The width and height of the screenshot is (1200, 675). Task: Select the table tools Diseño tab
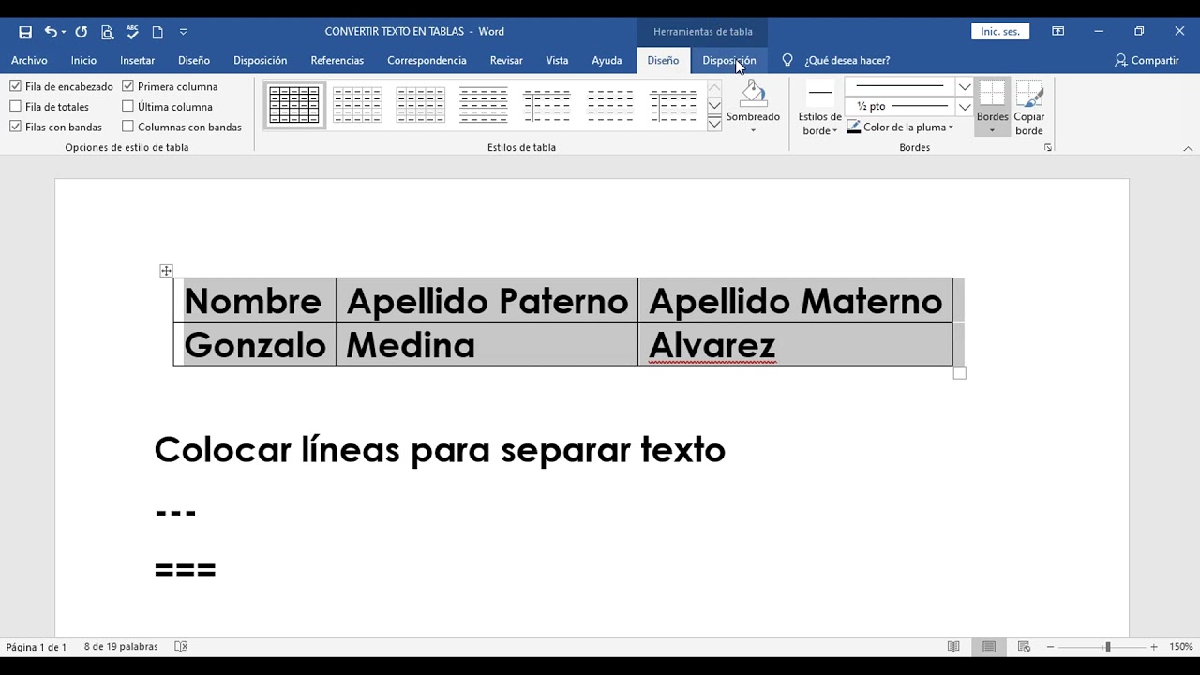coord(663,60)
